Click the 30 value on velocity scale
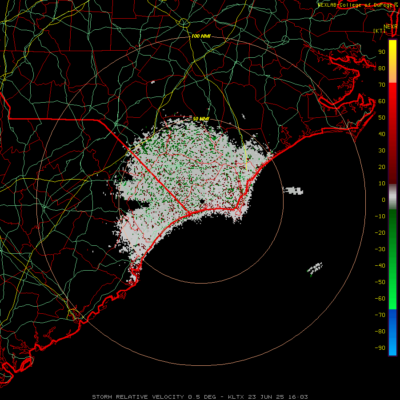 (382, 151)
